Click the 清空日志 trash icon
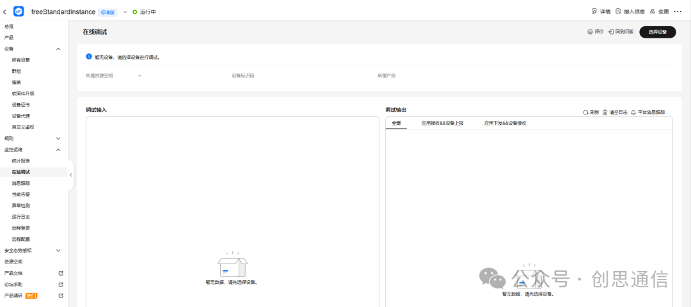Viewport: 691px width, 307px height. pyautogui.click(x=605, y=113)
